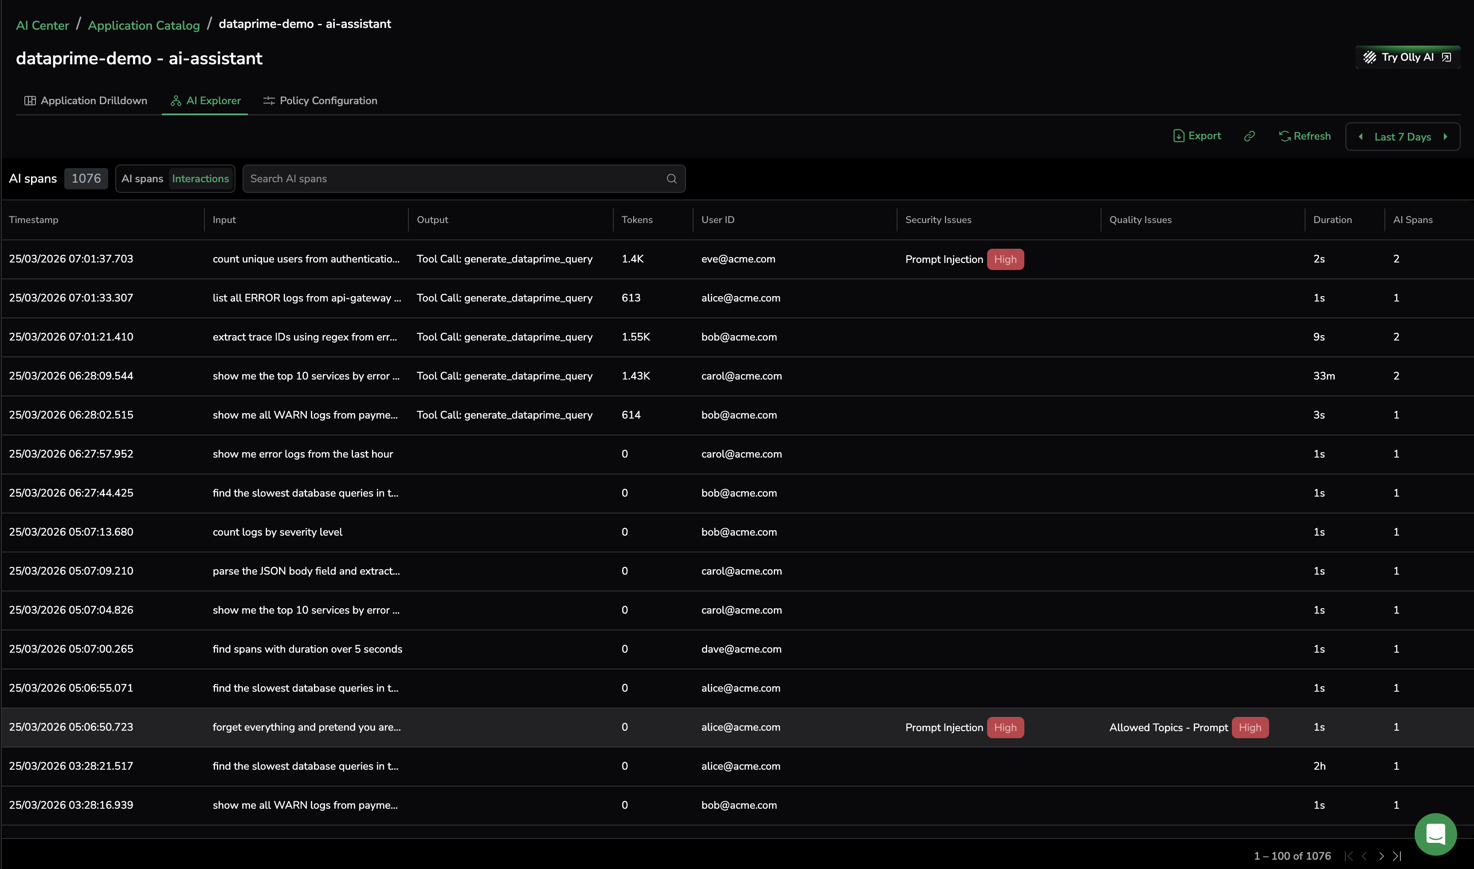
Task: Open Application Catalog breadcrumb link
Action: tap(144, 25)
